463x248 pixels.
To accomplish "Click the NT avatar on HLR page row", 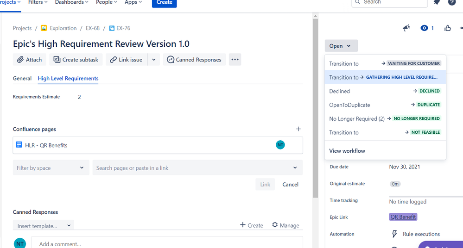I will point(280,145).
